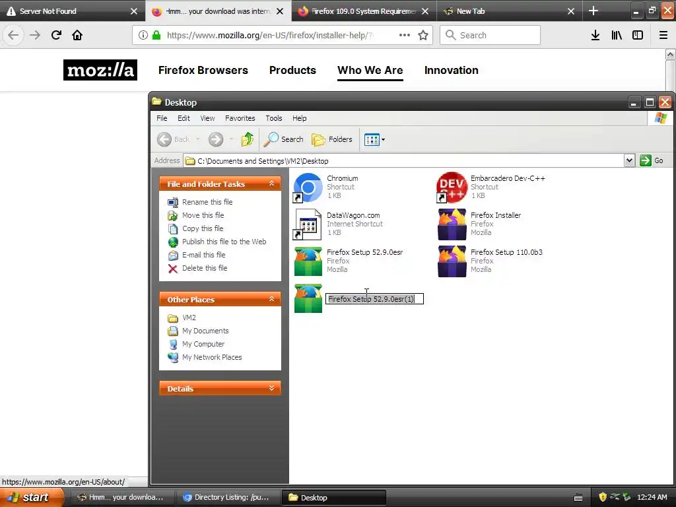Open Firefox Browsers nav item
This screenshot has width=676, height=507.
[203, 70]
